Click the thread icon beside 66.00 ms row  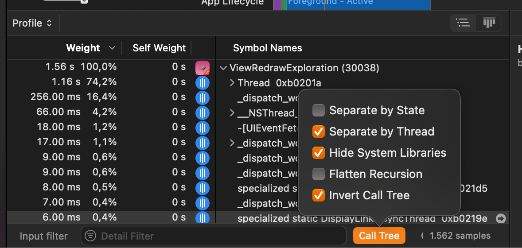(203, 113)
